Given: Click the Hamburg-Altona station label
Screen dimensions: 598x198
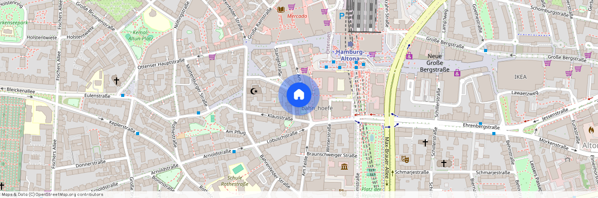Looking at the screenshot, I should pyautogui.click(x=350, y=55).
